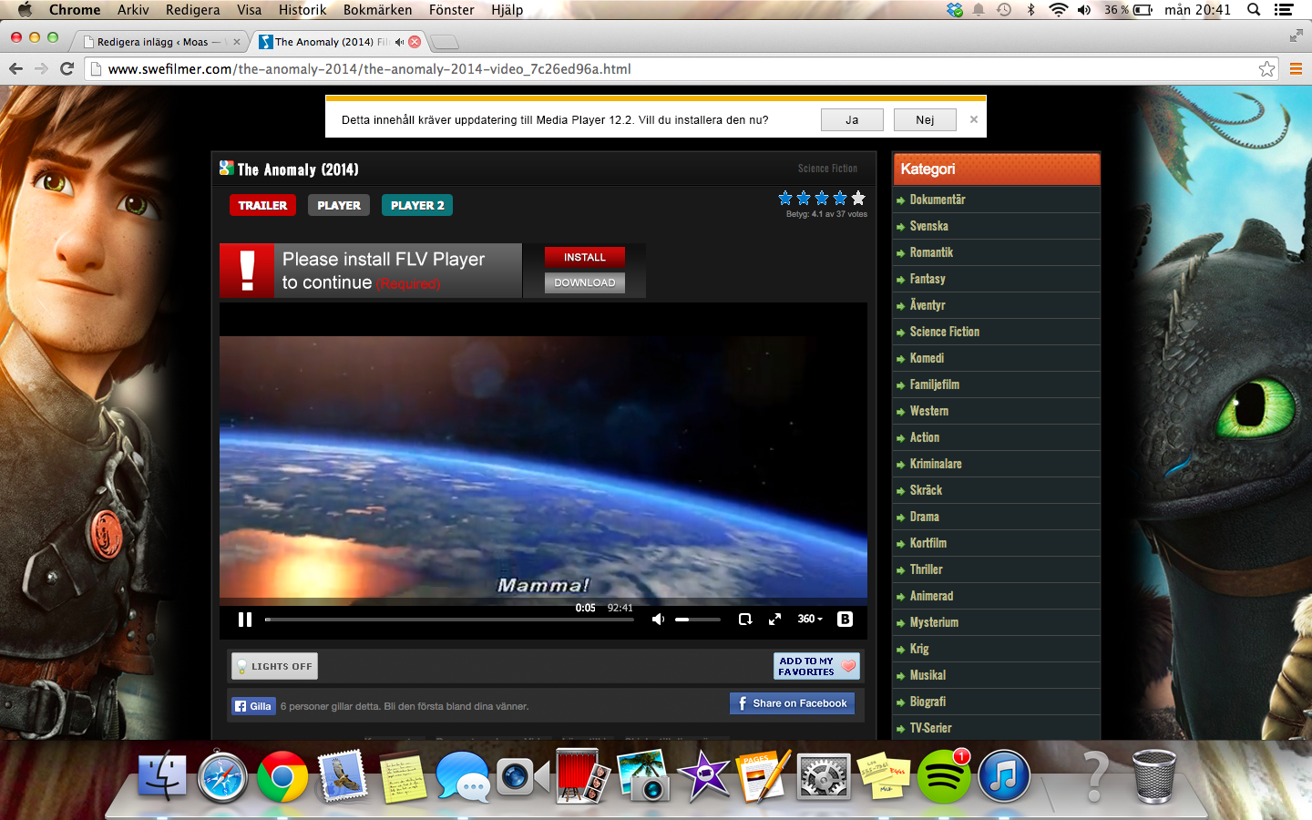Bookmark this page with the star icon
The height and width of the screenshot is (820, 1312).
[x=1266, y=69]
